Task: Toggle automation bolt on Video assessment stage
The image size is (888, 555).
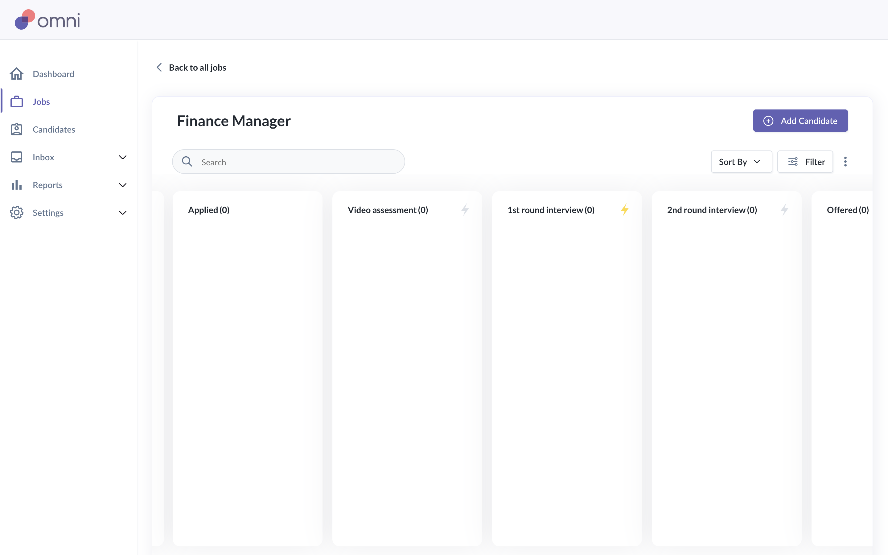Action: coord(465,210)
